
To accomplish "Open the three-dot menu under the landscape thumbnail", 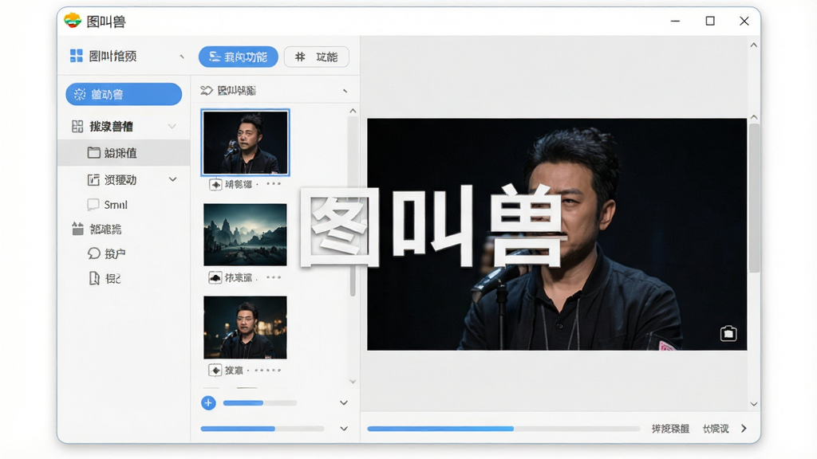I will pos(274,277).
